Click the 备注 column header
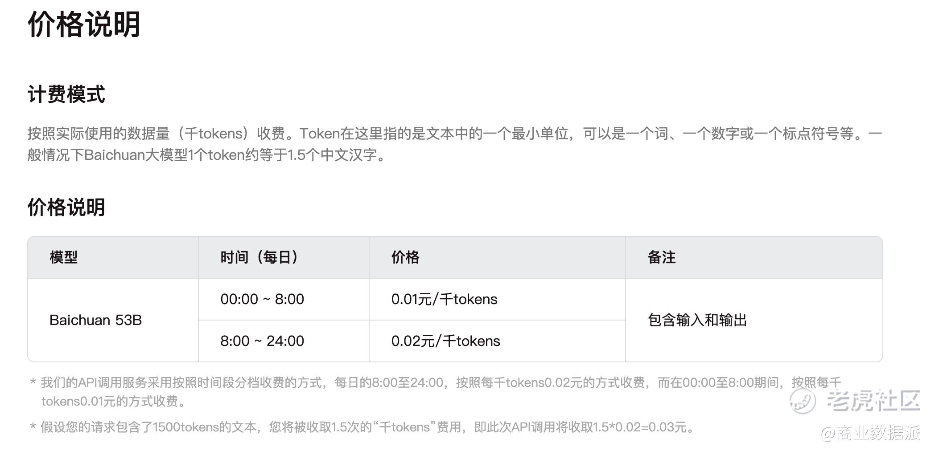The height and width of the screenshot is (455, 939). click(662, 257)
